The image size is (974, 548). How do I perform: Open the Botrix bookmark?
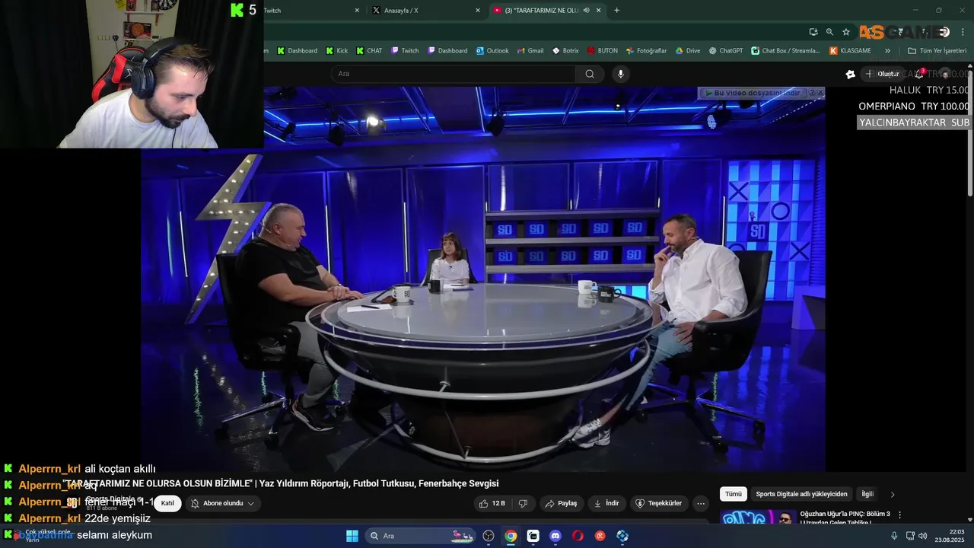(x=565, y=51)
